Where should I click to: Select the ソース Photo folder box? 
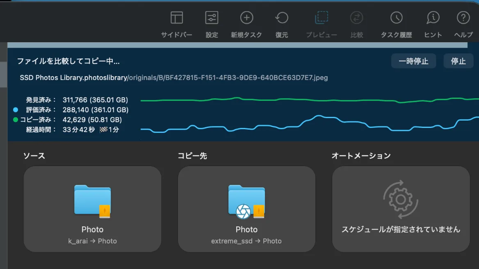point(92,209)
